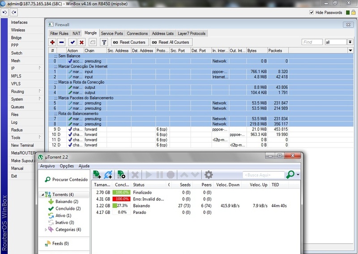The width and height of the screenshot is (358, 254).
Task: Select Baixando (2) category
Action: point(67,202)
